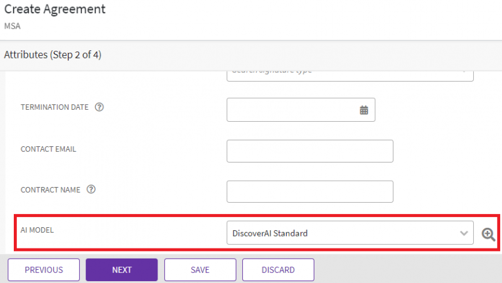Click the TERMINATION DATE field label

(x=55, y=107)
